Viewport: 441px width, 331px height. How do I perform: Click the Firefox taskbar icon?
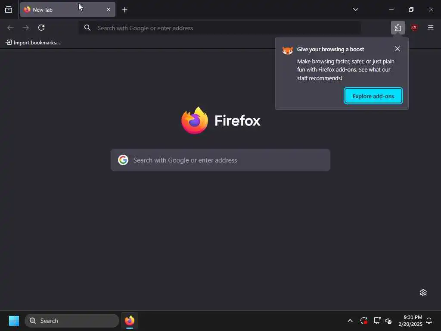tap(130, 321)
